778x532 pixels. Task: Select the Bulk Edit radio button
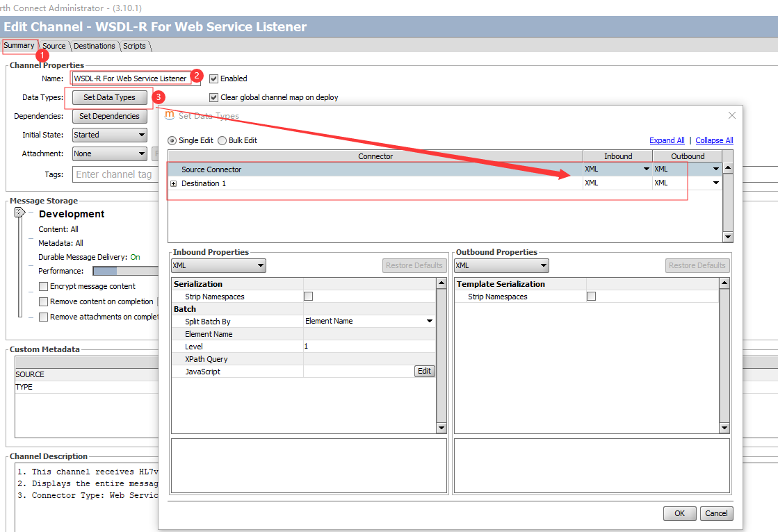[x=222, y=141]
